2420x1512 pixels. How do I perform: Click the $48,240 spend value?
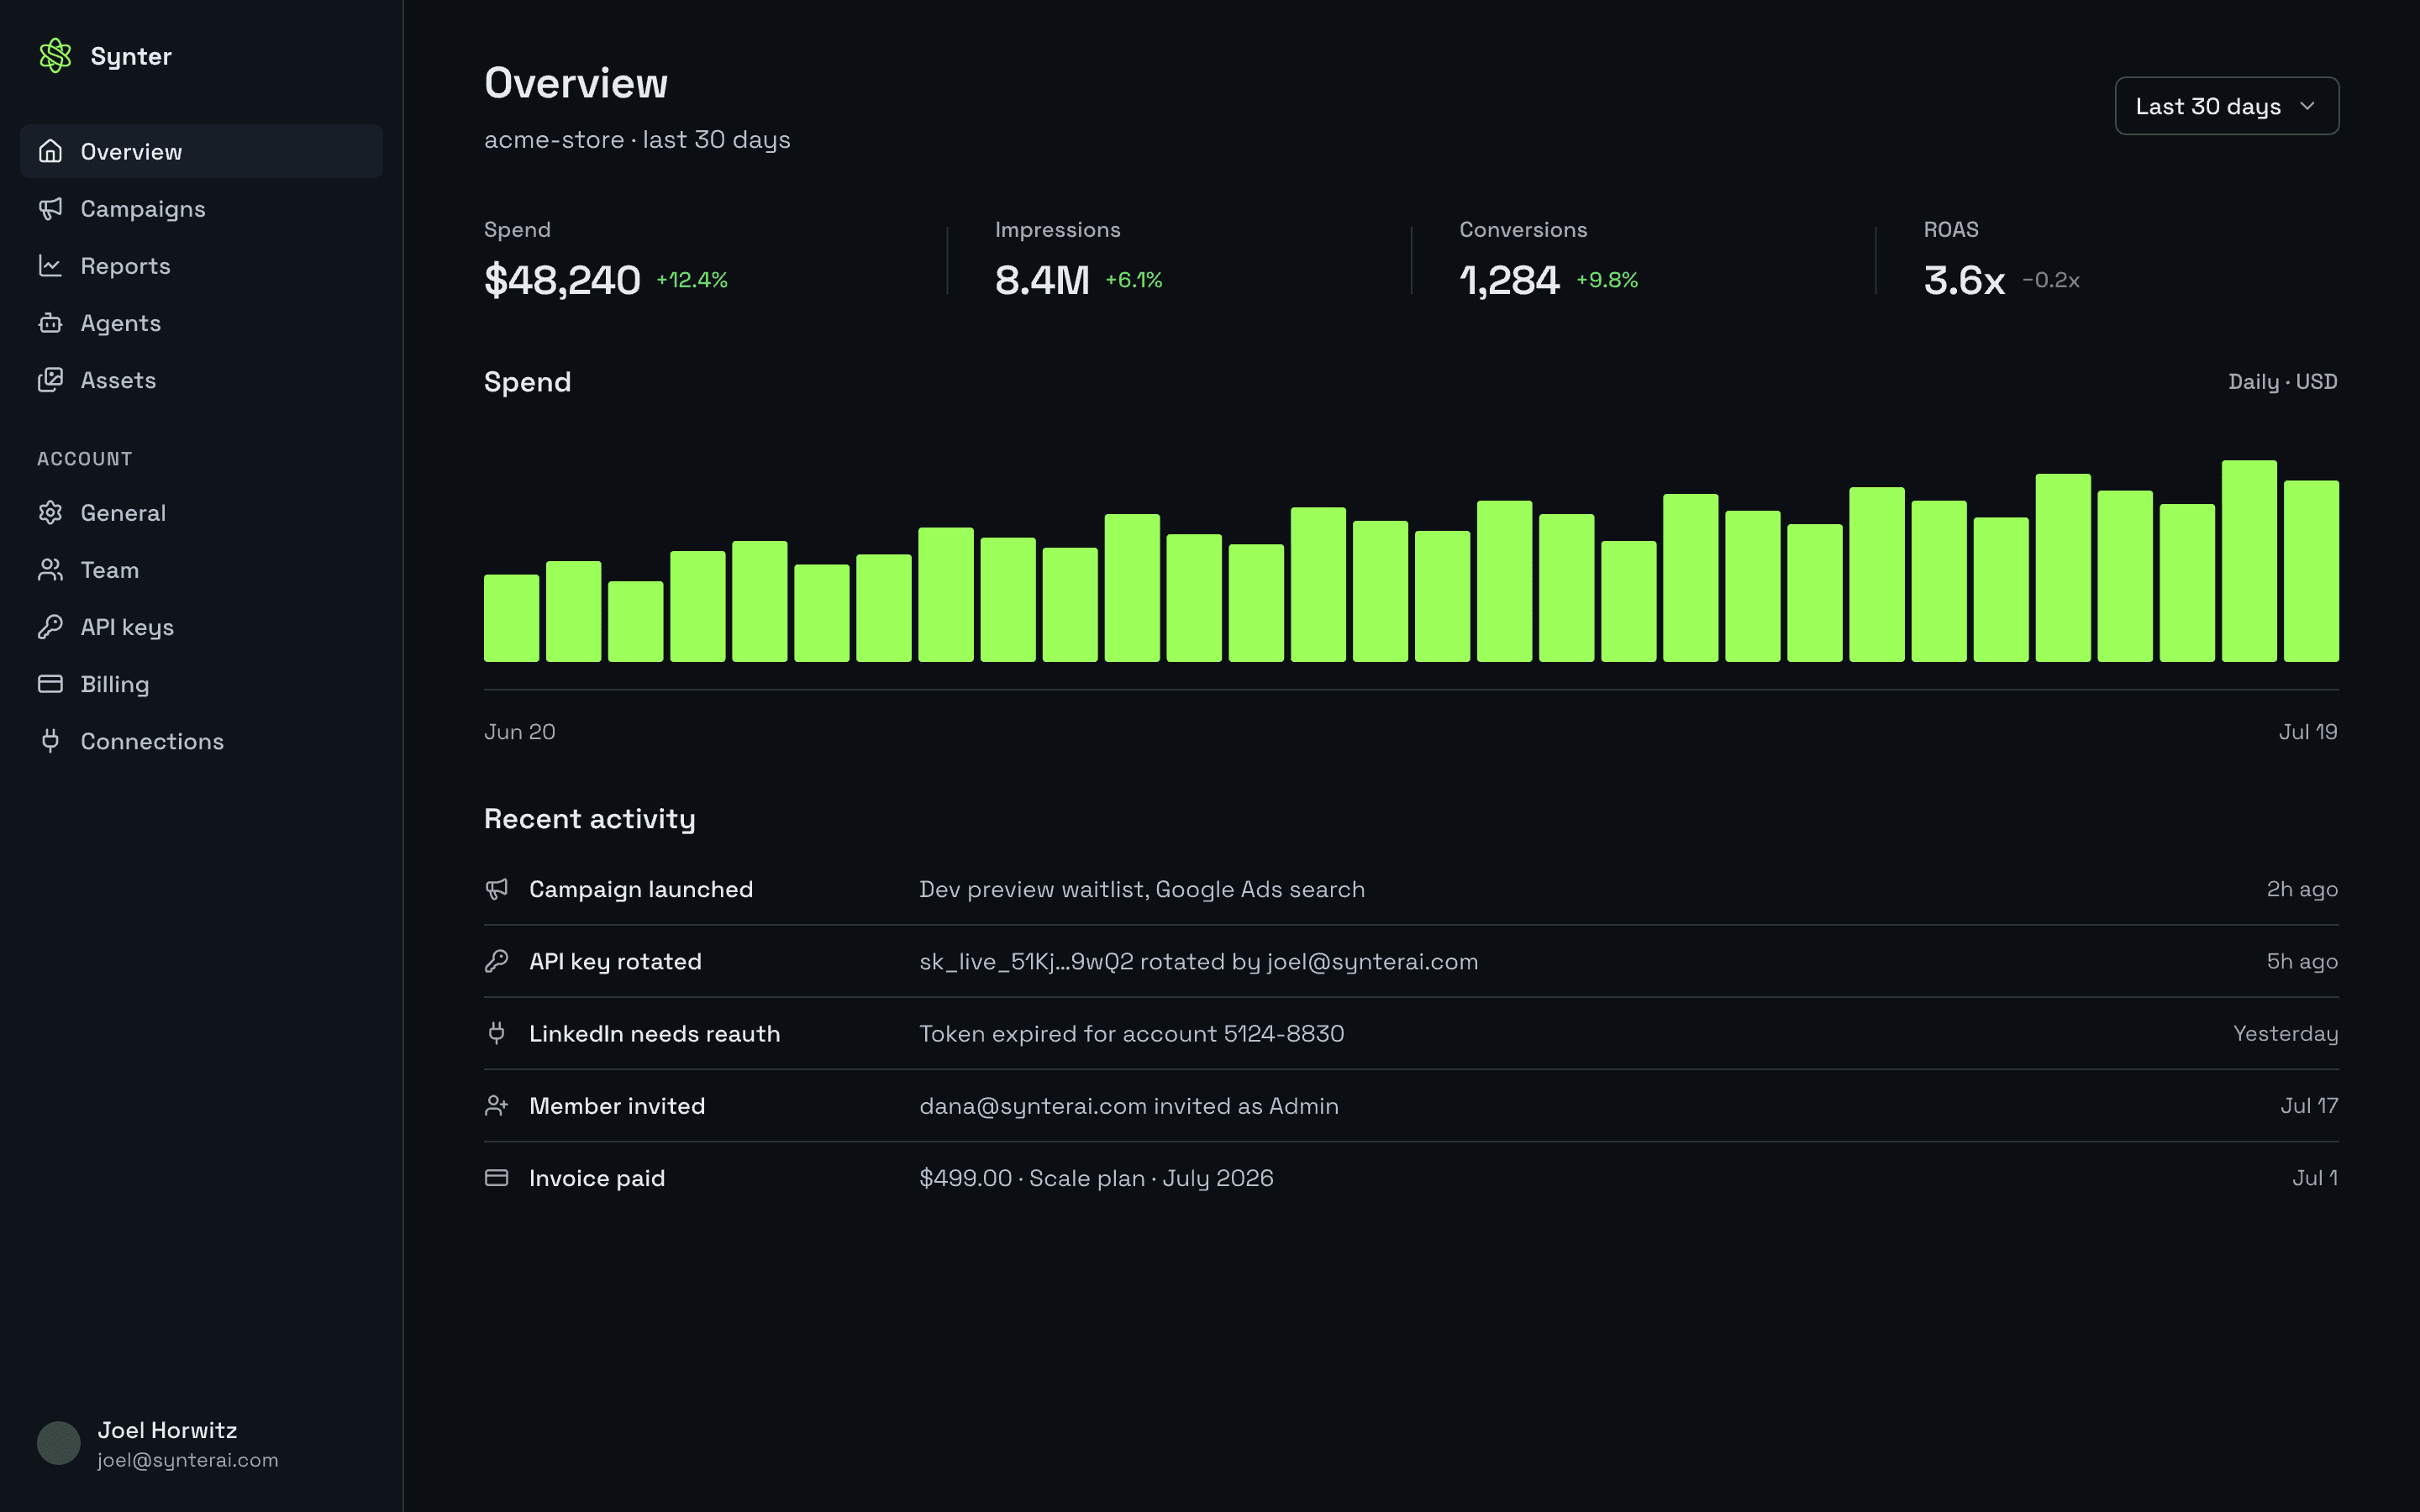[562, 280]
